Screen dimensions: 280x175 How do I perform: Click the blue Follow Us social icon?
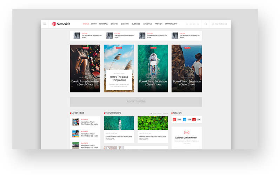pos(185,119)
